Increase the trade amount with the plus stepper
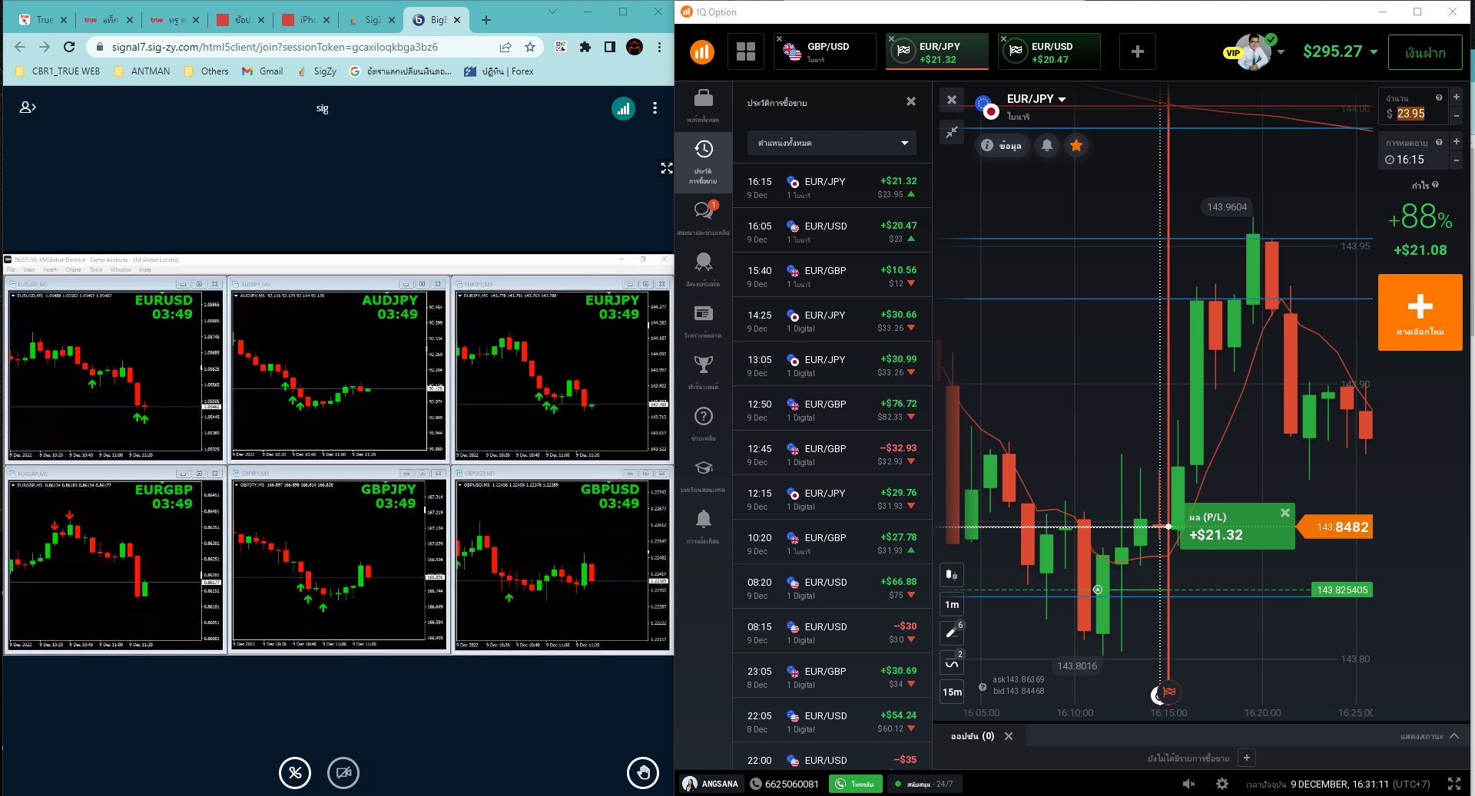Viewport: 1475px width, 796px height. [x=1456, y=97]
